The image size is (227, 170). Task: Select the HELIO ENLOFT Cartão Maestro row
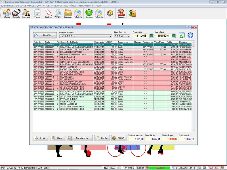112,79
